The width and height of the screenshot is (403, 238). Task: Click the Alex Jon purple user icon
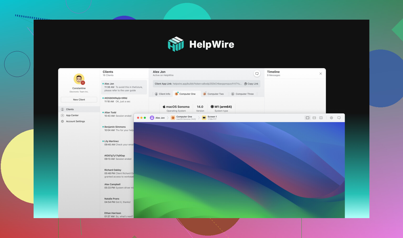[152, 118]
